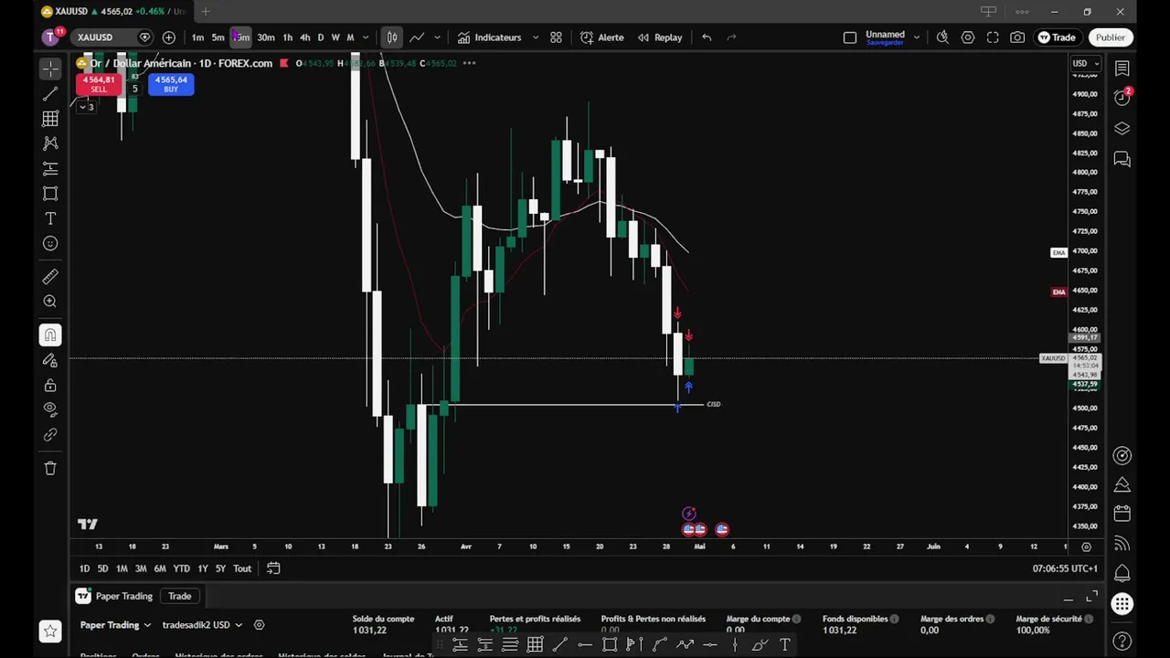Select the 1D date range
The width and height of the screenshot is (1170, 658).
click(84, 568)
